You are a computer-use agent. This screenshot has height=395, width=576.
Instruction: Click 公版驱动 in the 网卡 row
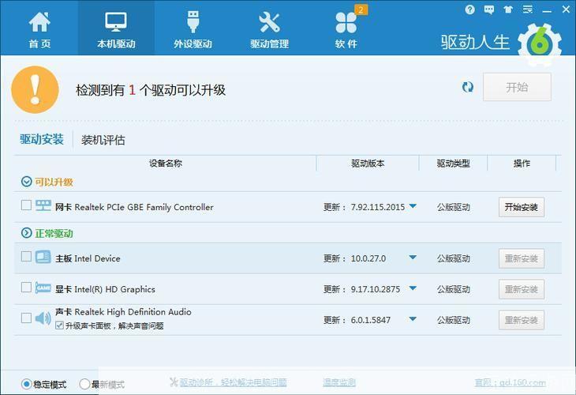point(454,207)
